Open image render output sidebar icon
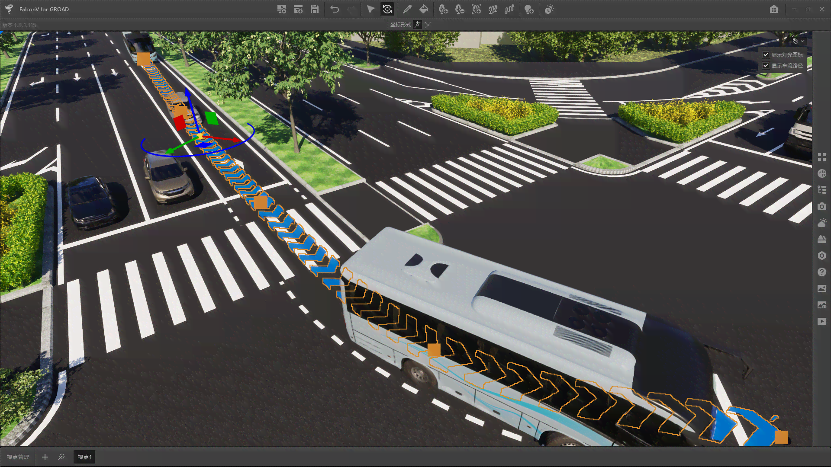The image size is (831, 467). pos(822,288)
